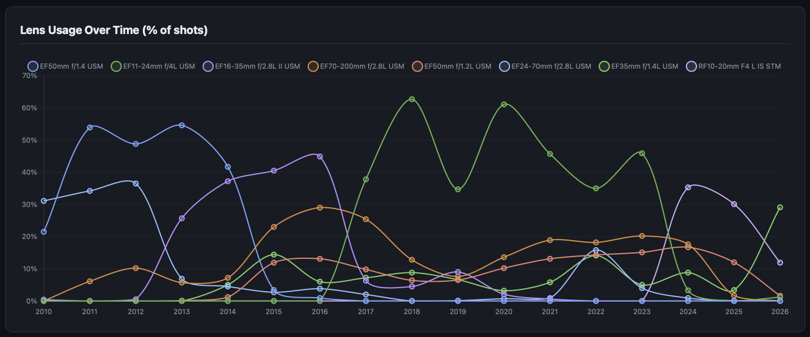810x337 pixels.
Task: Hide the EF11-24mm f/4L USM series
Action: (x=116, y=66)
